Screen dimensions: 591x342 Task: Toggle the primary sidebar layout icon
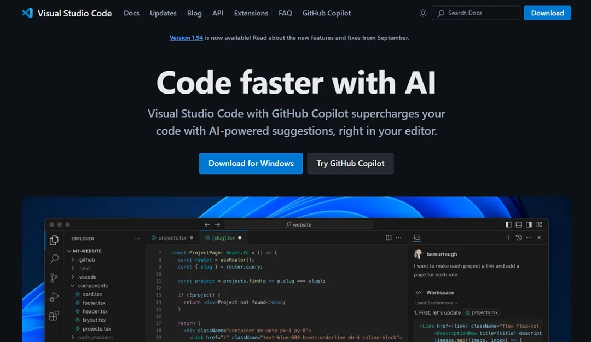(508, 224)
